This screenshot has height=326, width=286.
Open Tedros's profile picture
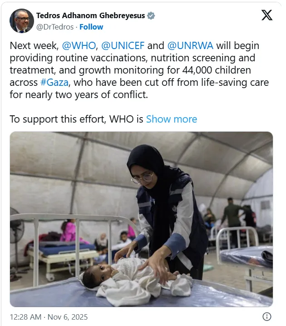coord(22,21)
